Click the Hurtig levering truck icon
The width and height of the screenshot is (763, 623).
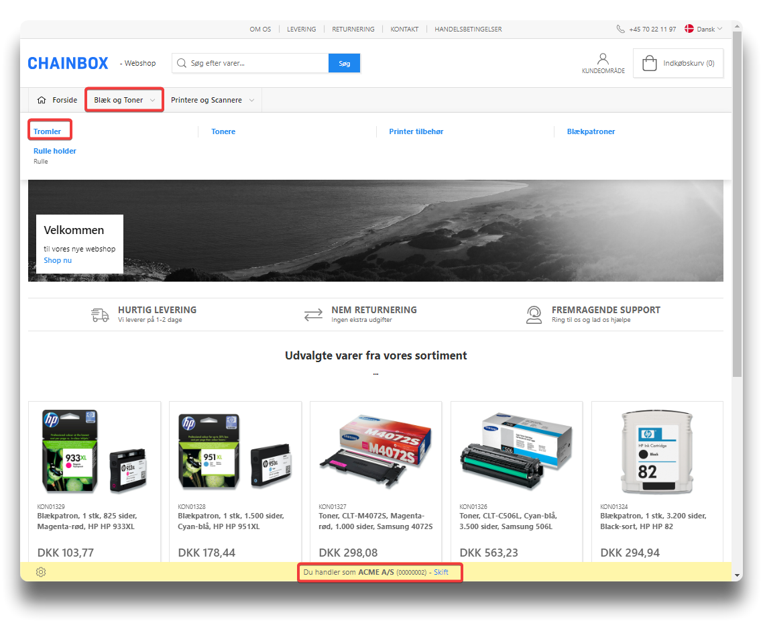point(101,315)
